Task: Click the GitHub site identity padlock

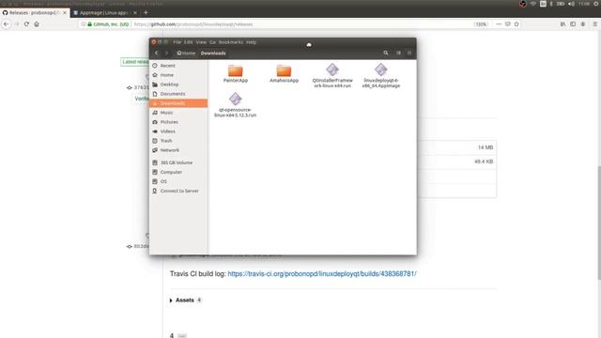Action: pyautogui.click(x=90, y=24)
